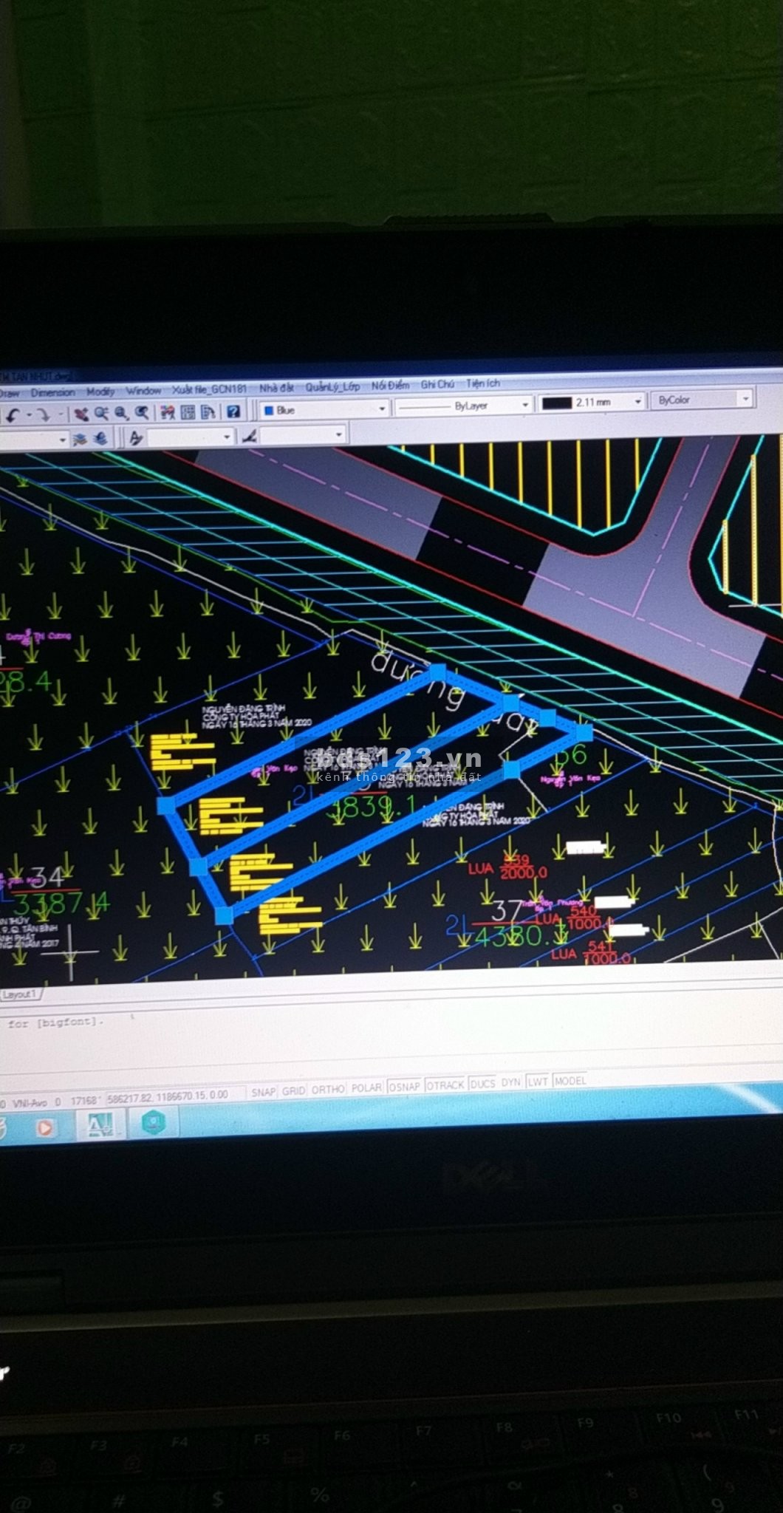This screenshot has width=783, height=1513.
Task: Select the Zoom previous magnifier icon
Action: 141,413
